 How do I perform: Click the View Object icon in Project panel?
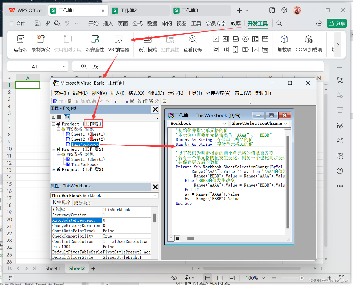[x=59, y=117]
